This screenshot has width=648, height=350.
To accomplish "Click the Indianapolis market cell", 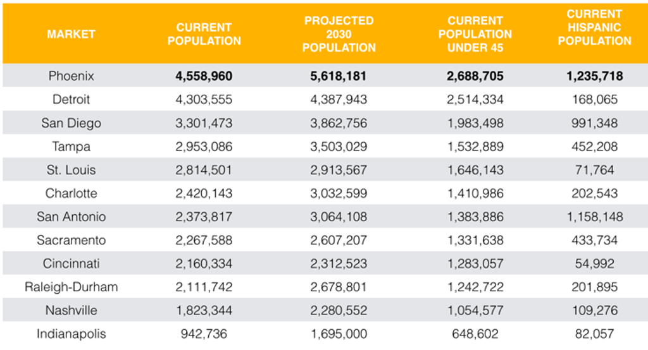I will click(x=71, y=334).
